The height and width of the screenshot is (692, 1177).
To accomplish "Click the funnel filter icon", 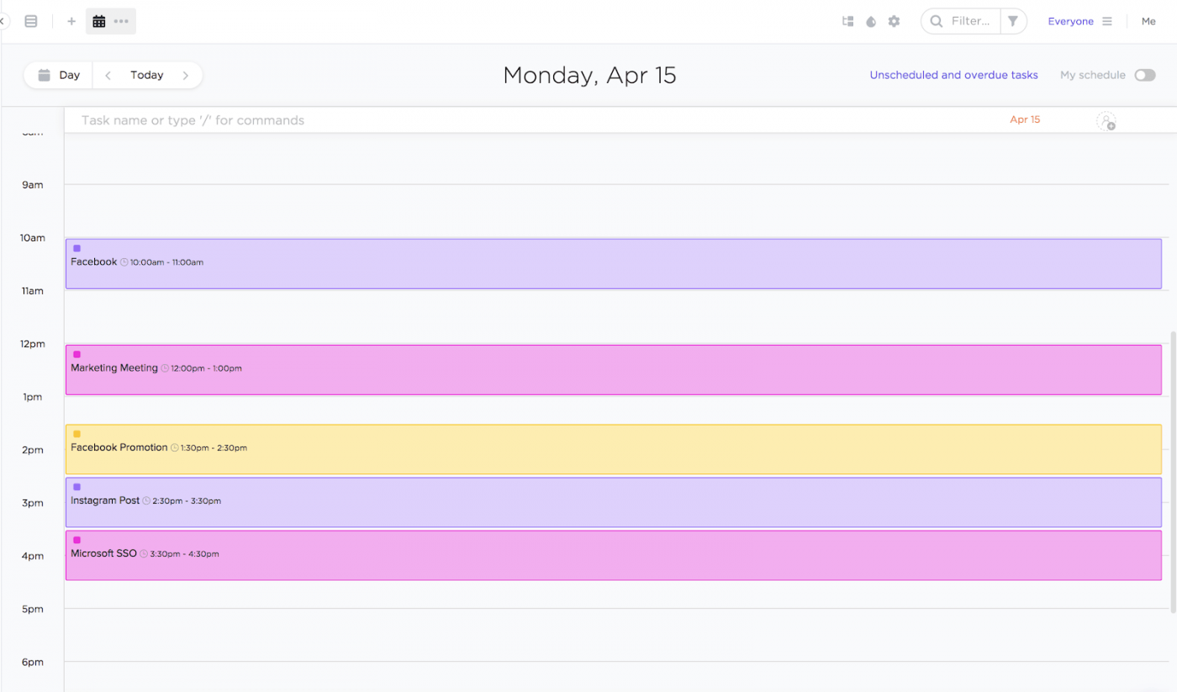I will pos(1013,21).
